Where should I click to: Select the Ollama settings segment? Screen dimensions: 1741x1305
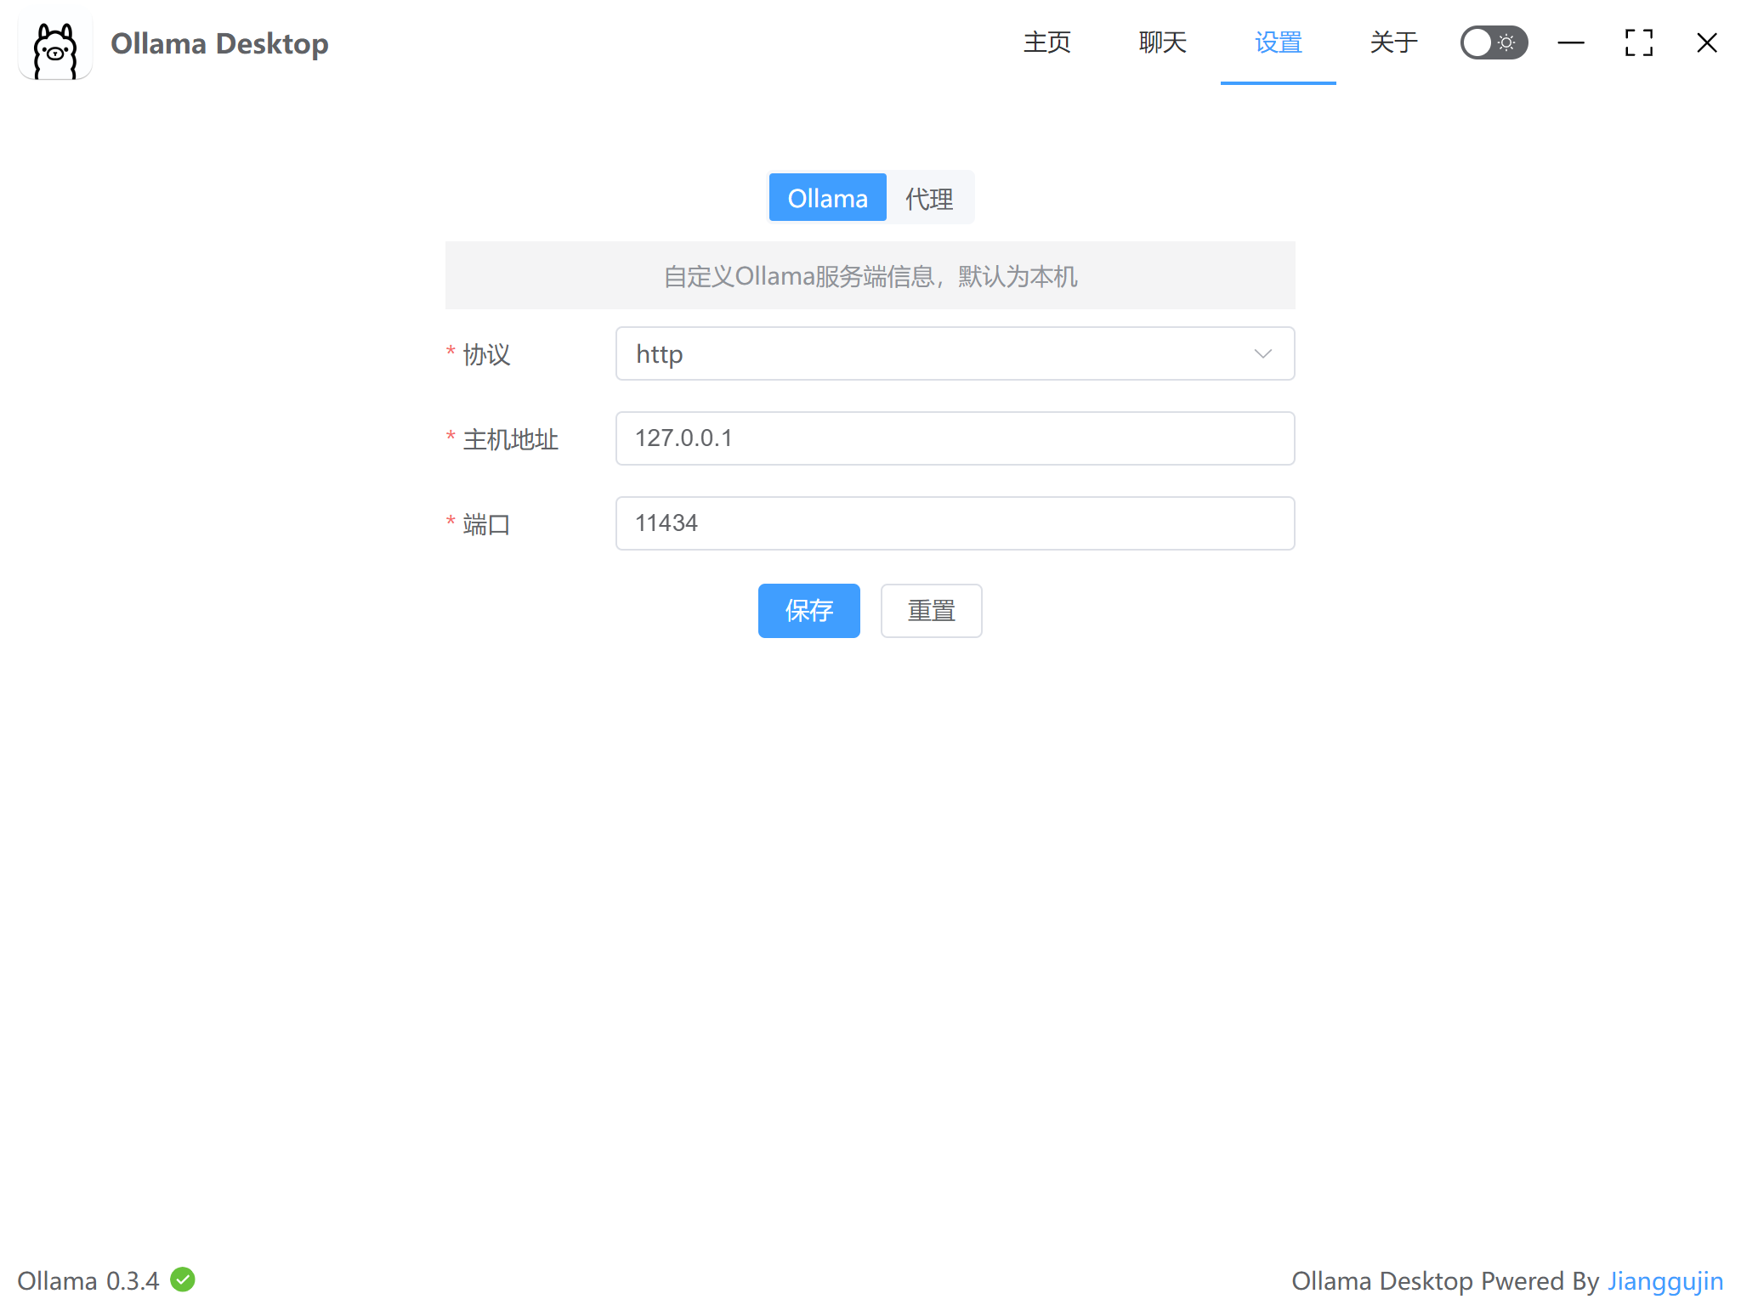click(x=827, y=198)
